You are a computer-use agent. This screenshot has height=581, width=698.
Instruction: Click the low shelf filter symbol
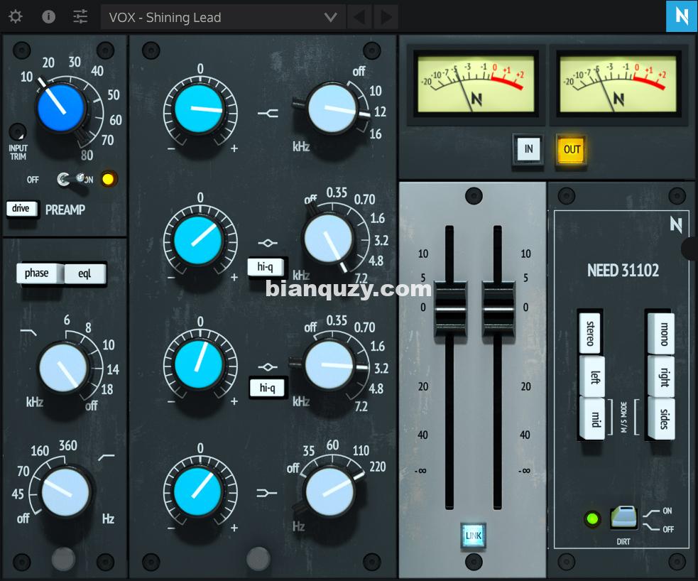tap(267, 493)
